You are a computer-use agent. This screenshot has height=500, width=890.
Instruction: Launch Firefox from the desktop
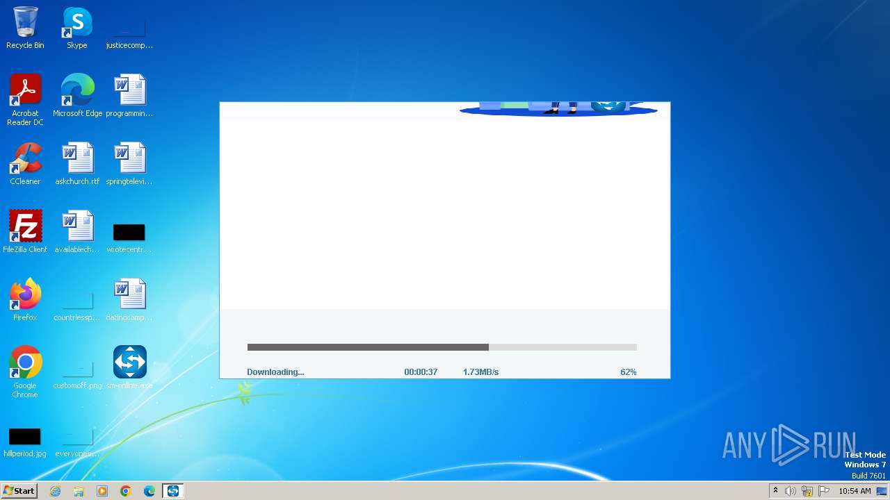click(25, 299)
